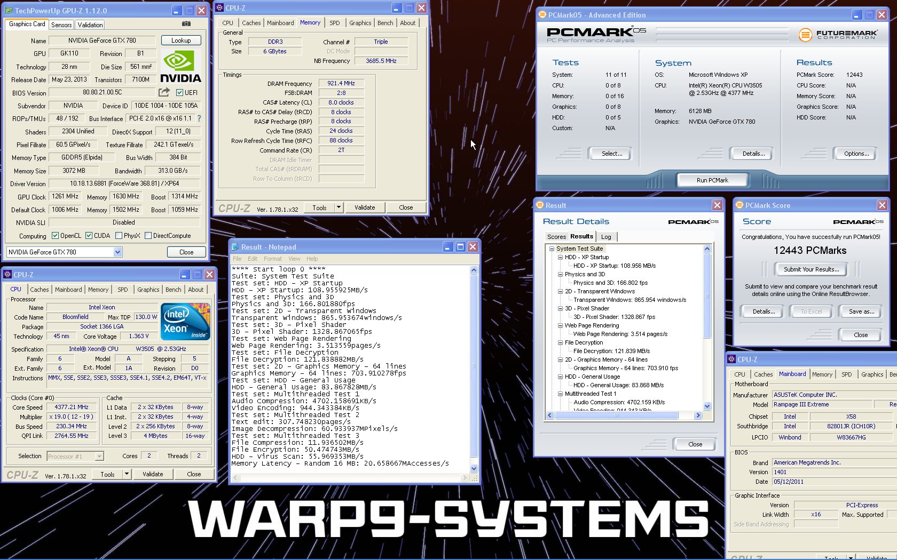
Task: Switch to the Sensors tab in GPU-Z
Action: point(61,25)
